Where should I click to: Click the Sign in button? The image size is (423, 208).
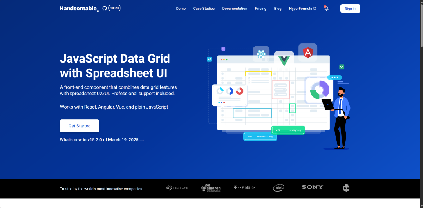coord(350,9)
